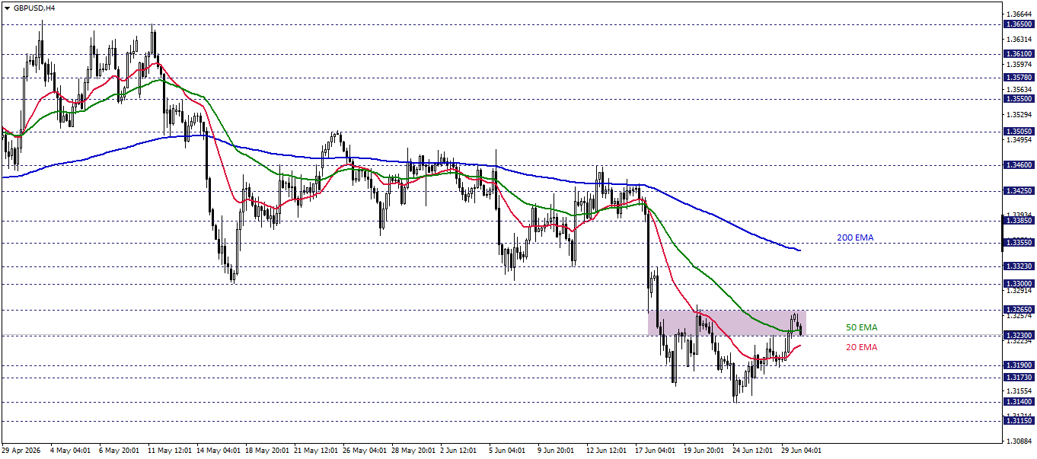The height and width of the screenshot is (459, 1037).
Task: Click the 1.31554 price axis value
Action: [1019, 390]
